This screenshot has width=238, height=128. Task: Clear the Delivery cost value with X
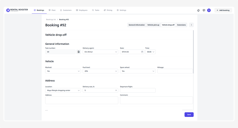click(116, 90)
